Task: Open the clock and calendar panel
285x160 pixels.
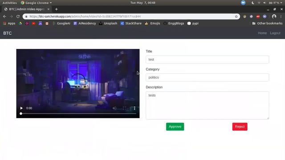Action: (143, 3)
